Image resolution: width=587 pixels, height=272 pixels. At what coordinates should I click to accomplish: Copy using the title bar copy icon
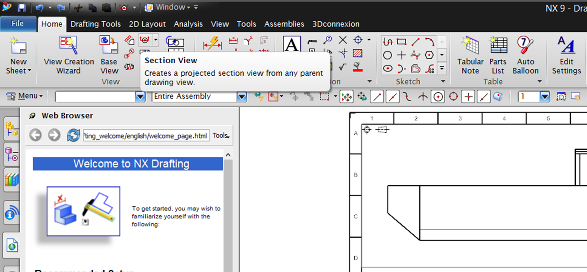pos(92,8)
